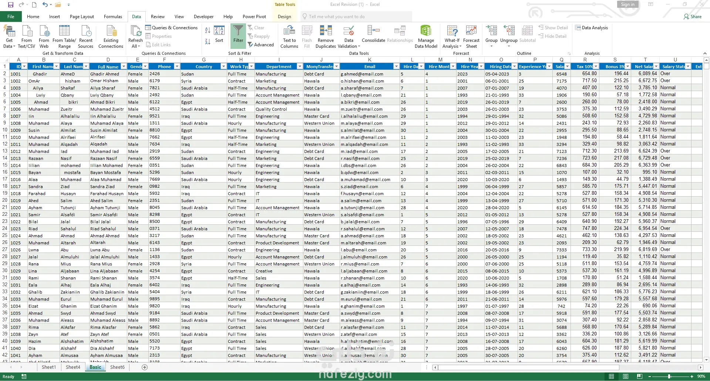Expand Refresh All dropdown arrow
The image size is (710, 381).
pyautogui.click(x=139, y=47)
